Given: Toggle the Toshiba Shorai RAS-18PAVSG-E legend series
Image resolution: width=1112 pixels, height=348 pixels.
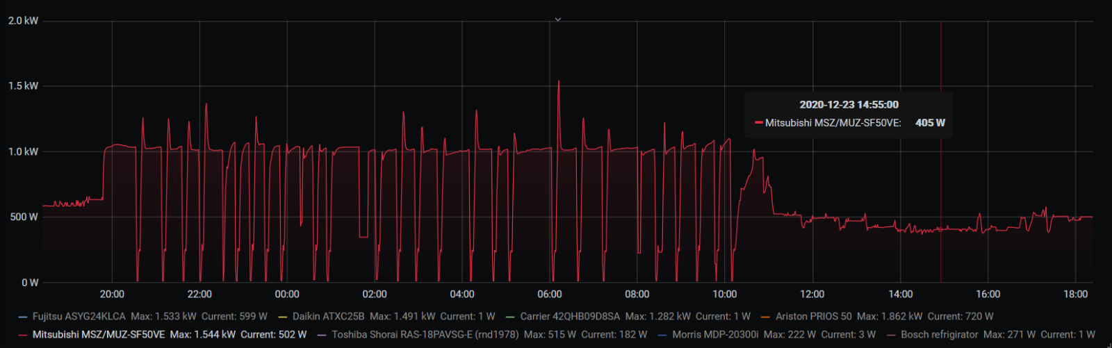Looking at the screenshot, I should 425,334.
